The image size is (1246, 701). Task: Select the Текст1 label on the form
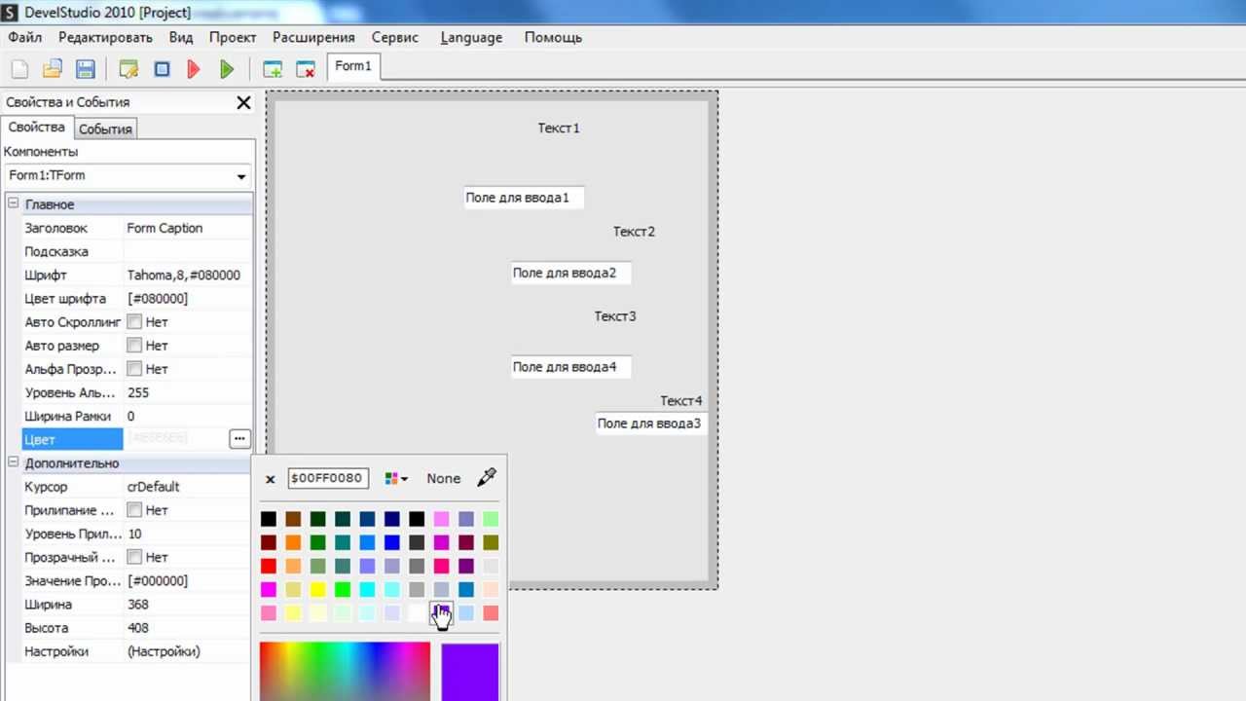tap(559, 128)
